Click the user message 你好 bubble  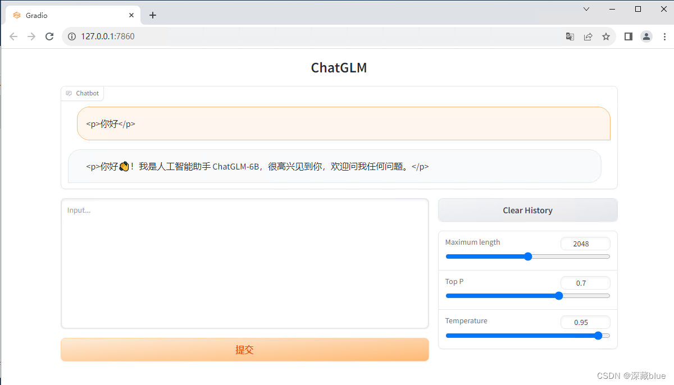pyautogui.click(x=344, y=123)
